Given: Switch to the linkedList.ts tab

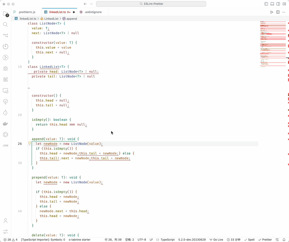Looking at the screenshot, I should pos(60,12).
